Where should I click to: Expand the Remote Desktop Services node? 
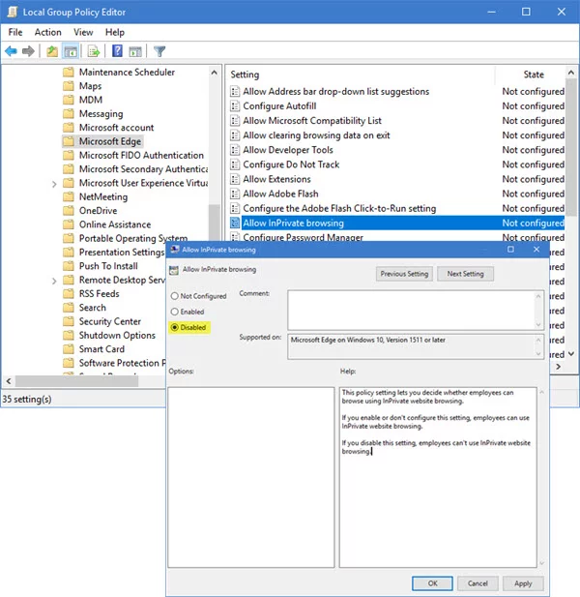54,281
